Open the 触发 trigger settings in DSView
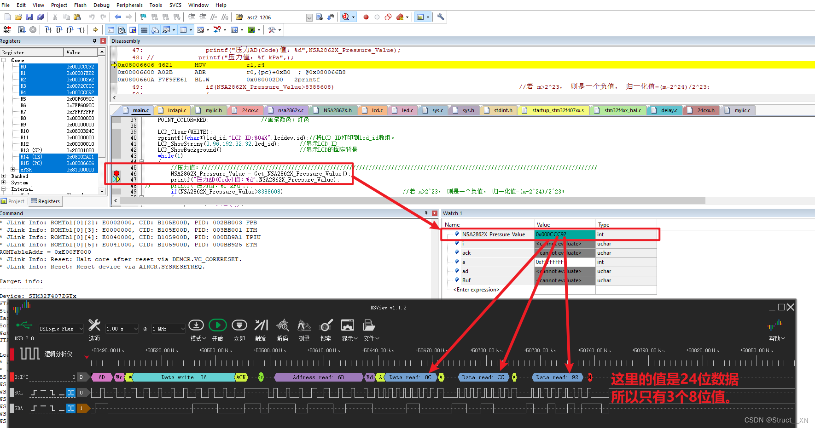 click(x=261, y=325)
